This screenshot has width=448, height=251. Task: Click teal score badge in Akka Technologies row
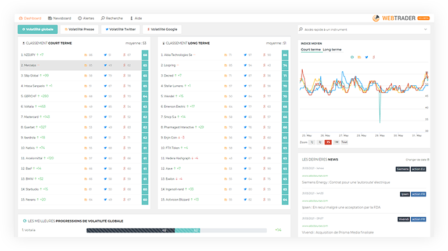[x=285, y=55]
